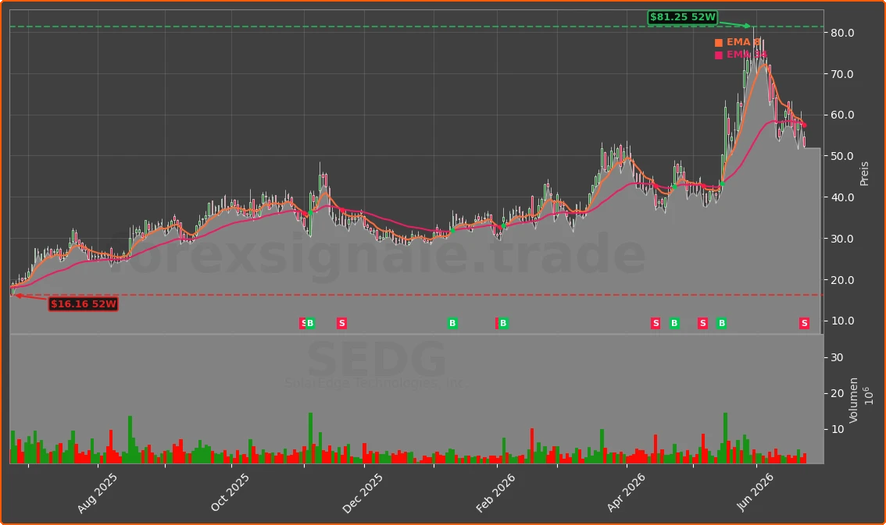
Task: Click the tallest green volume bar near Nov 2025
Action: tap(310, 438)
